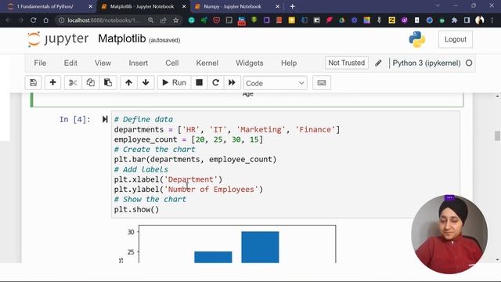The image size is (501, 282).
Task: Bookmark this page with star icon
Action: [175, 20]
